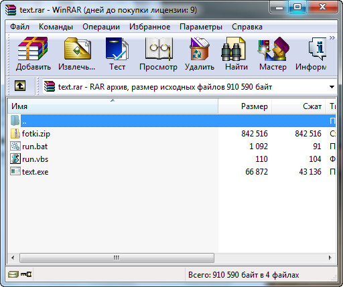Open the Команды menu
This screenshot has height=287, width=343.
click(56, 27)
